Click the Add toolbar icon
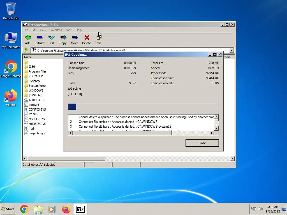The image size is (287, 215). click(28, 39)
